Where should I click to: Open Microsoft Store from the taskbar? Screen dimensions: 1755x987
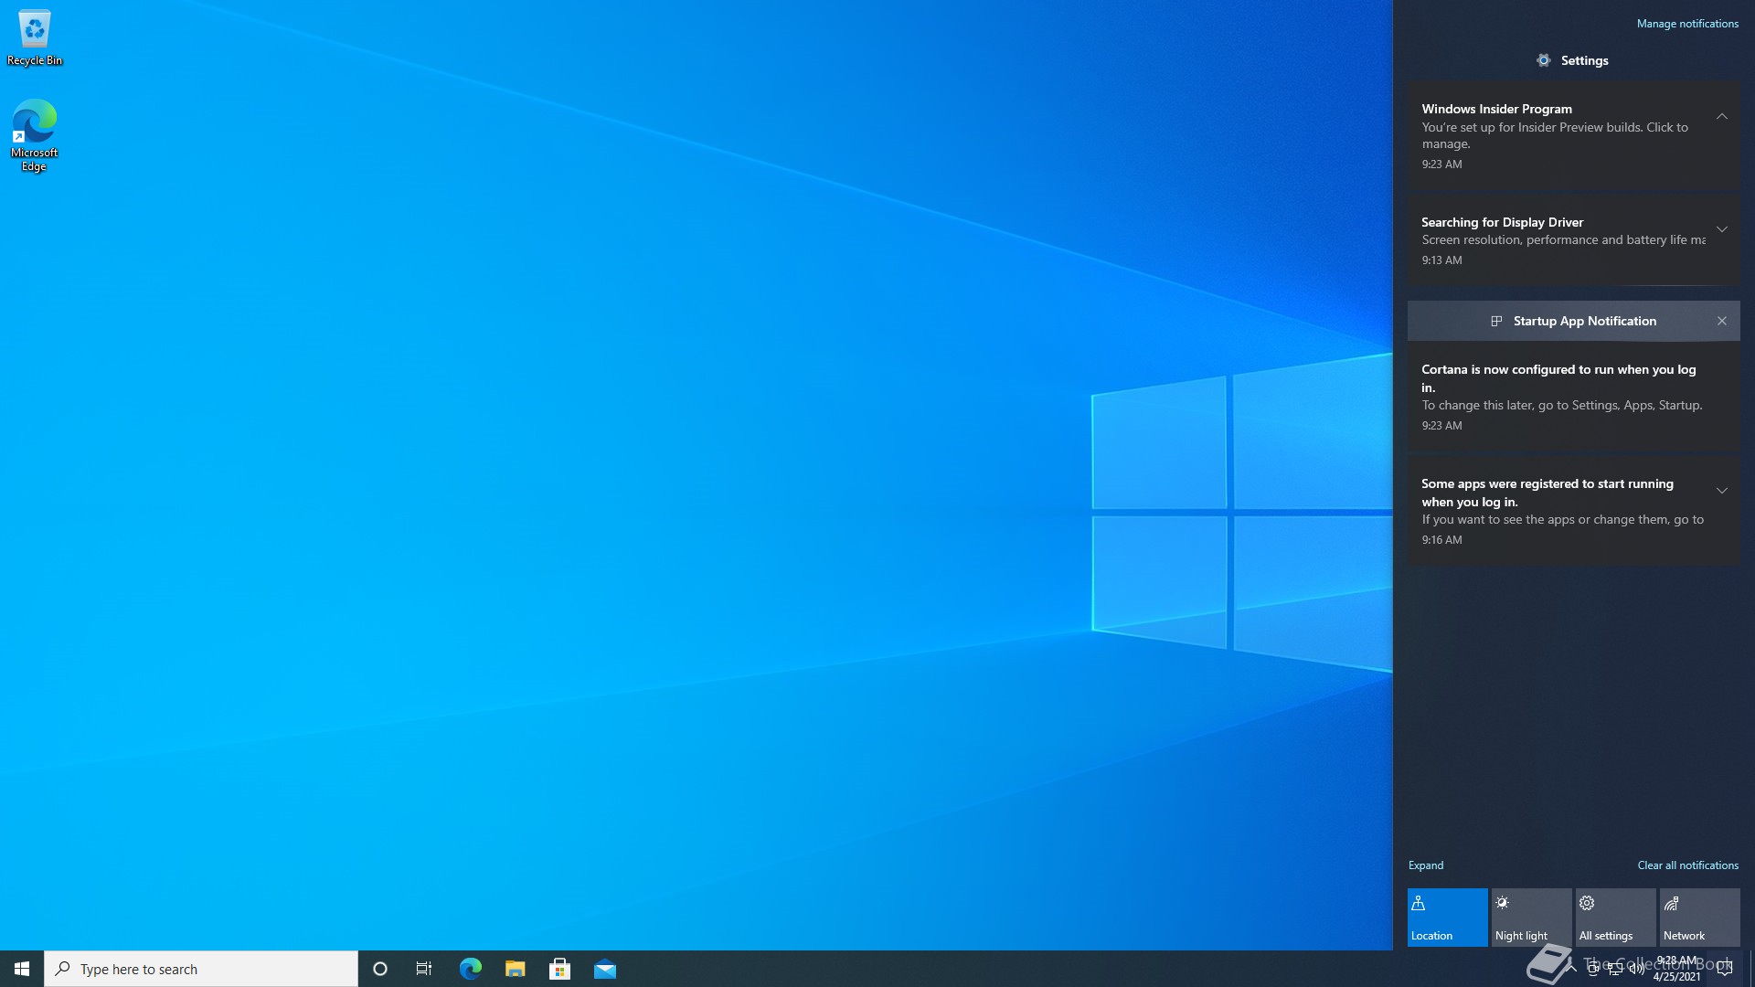[x=559, y=969]
